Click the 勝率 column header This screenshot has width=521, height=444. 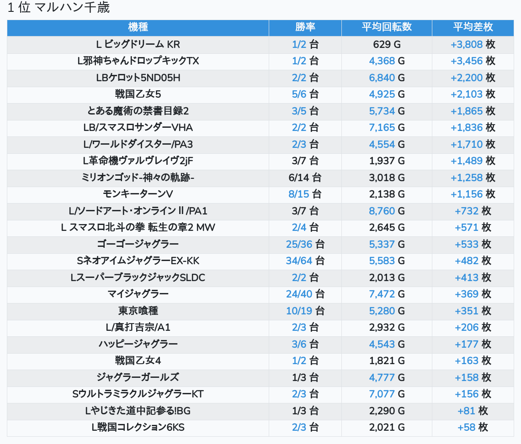click(x=305, y=27)
